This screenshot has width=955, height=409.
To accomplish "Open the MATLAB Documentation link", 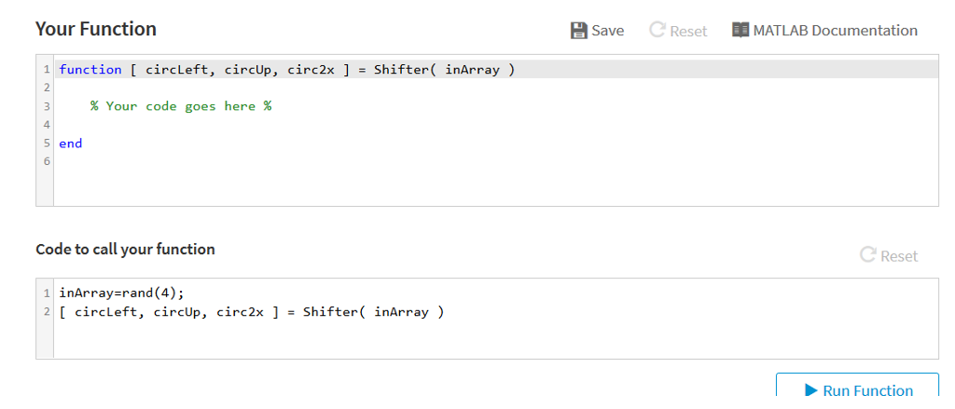I will [x=824, y=30].
